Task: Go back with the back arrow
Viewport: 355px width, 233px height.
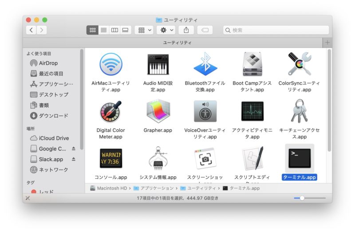Action: pos(31,30)
